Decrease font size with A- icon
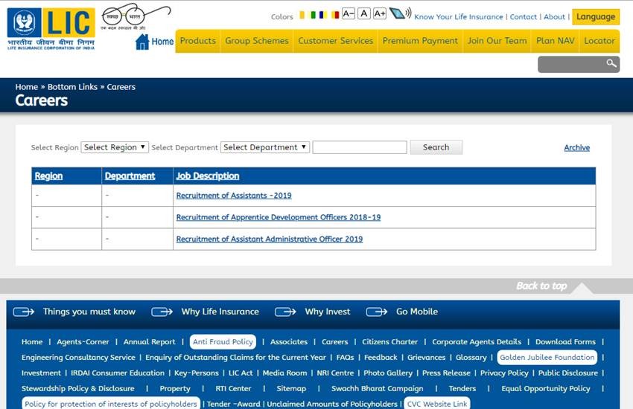The image size is (633, 409). click(348, 13)
